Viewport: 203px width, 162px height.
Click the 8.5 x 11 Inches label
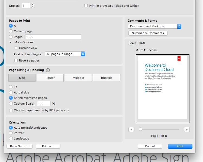pyautogui.click(x=146, y=50)
